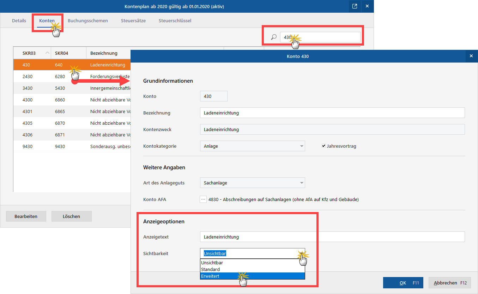Switch to the Steuersätze tab
478x294 pixels.
[x=133, y=20]
